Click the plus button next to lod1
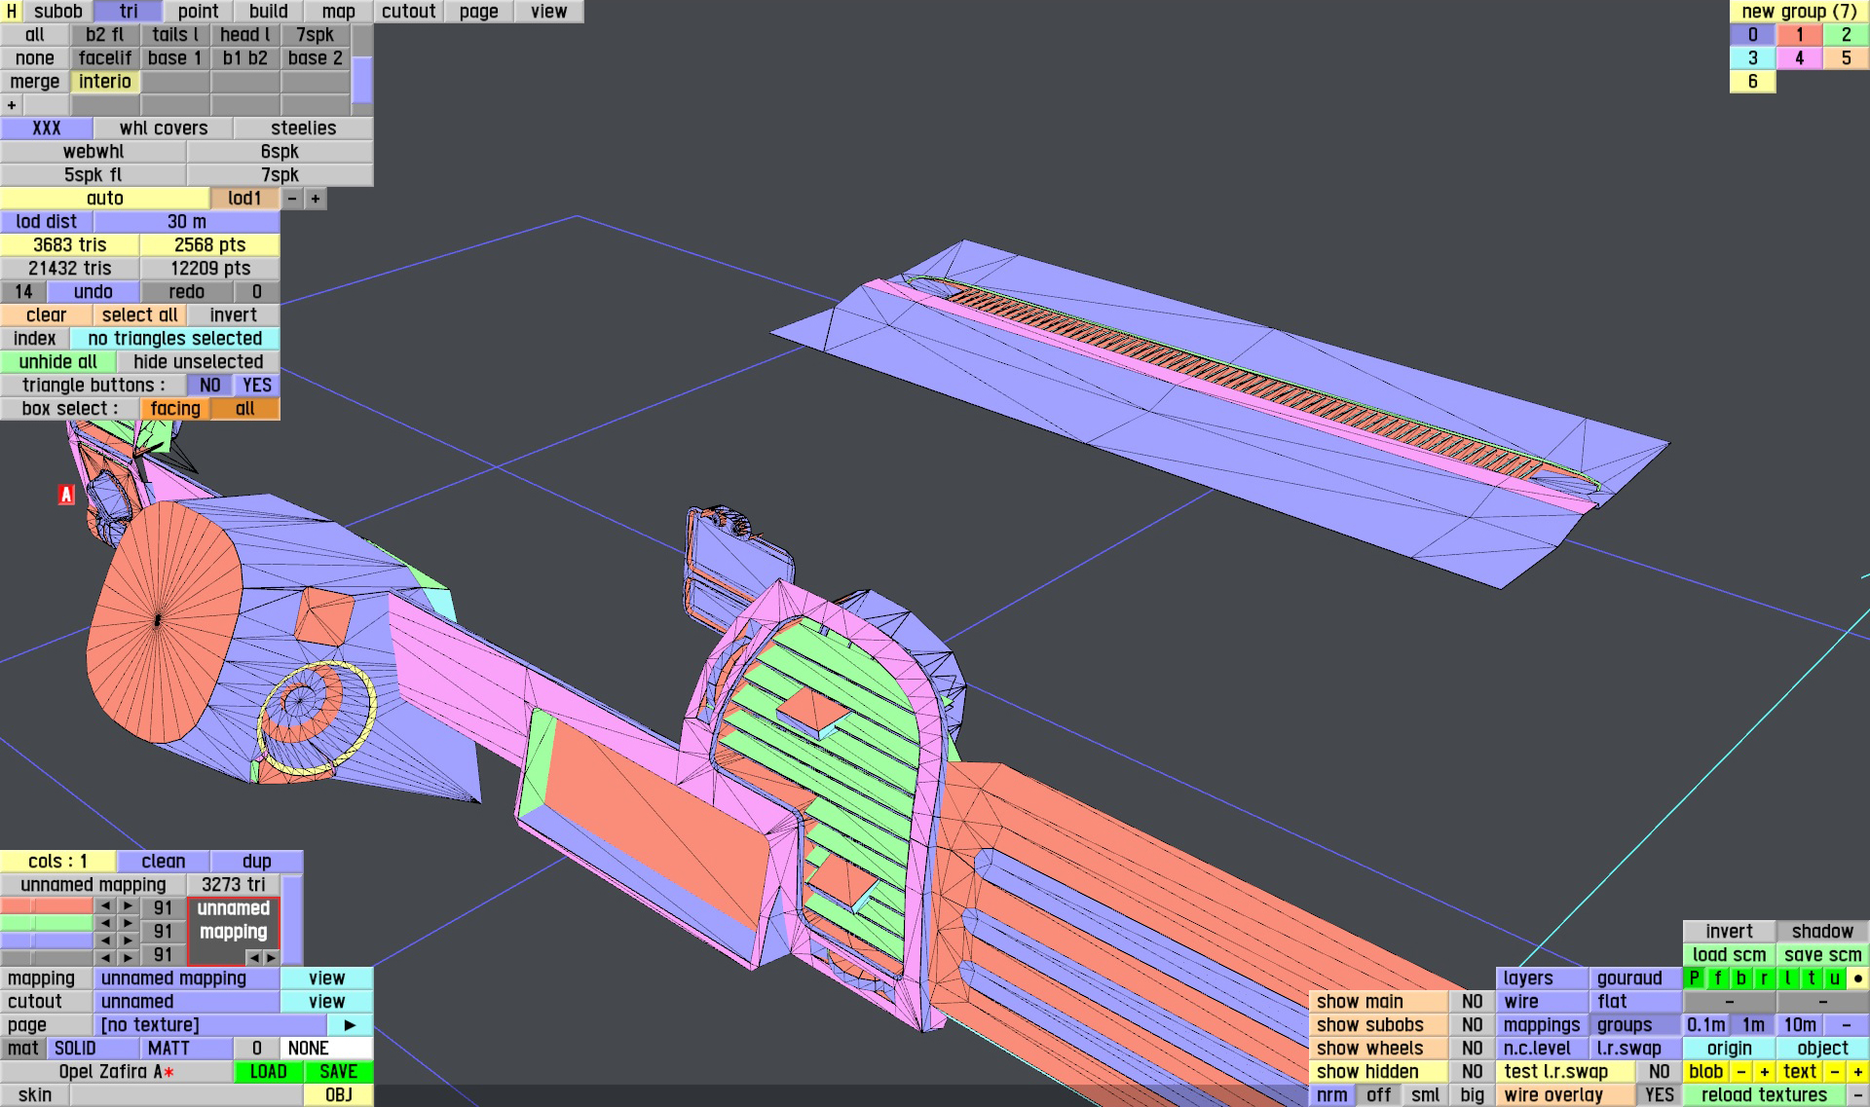Image resolution: width=1870 pixels, height=1107 pixels. (x=315, y=199)
